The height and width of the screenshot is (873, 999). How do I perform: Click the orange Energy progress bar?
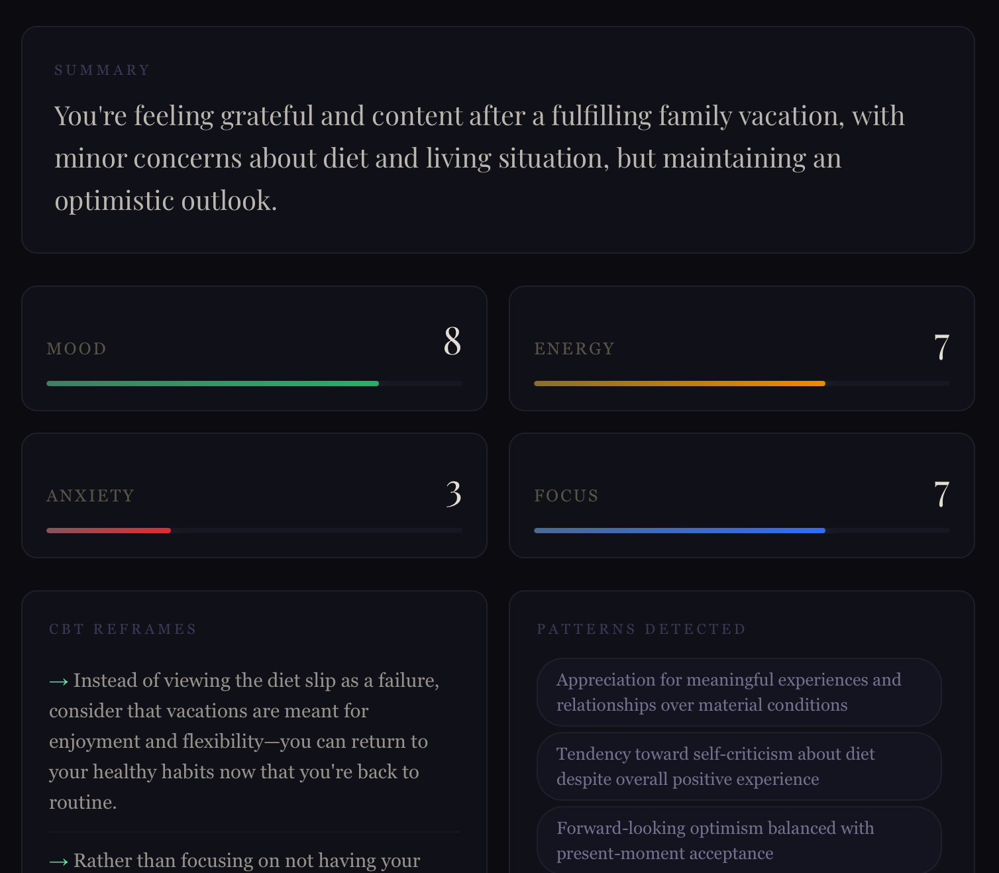point(679,384)
